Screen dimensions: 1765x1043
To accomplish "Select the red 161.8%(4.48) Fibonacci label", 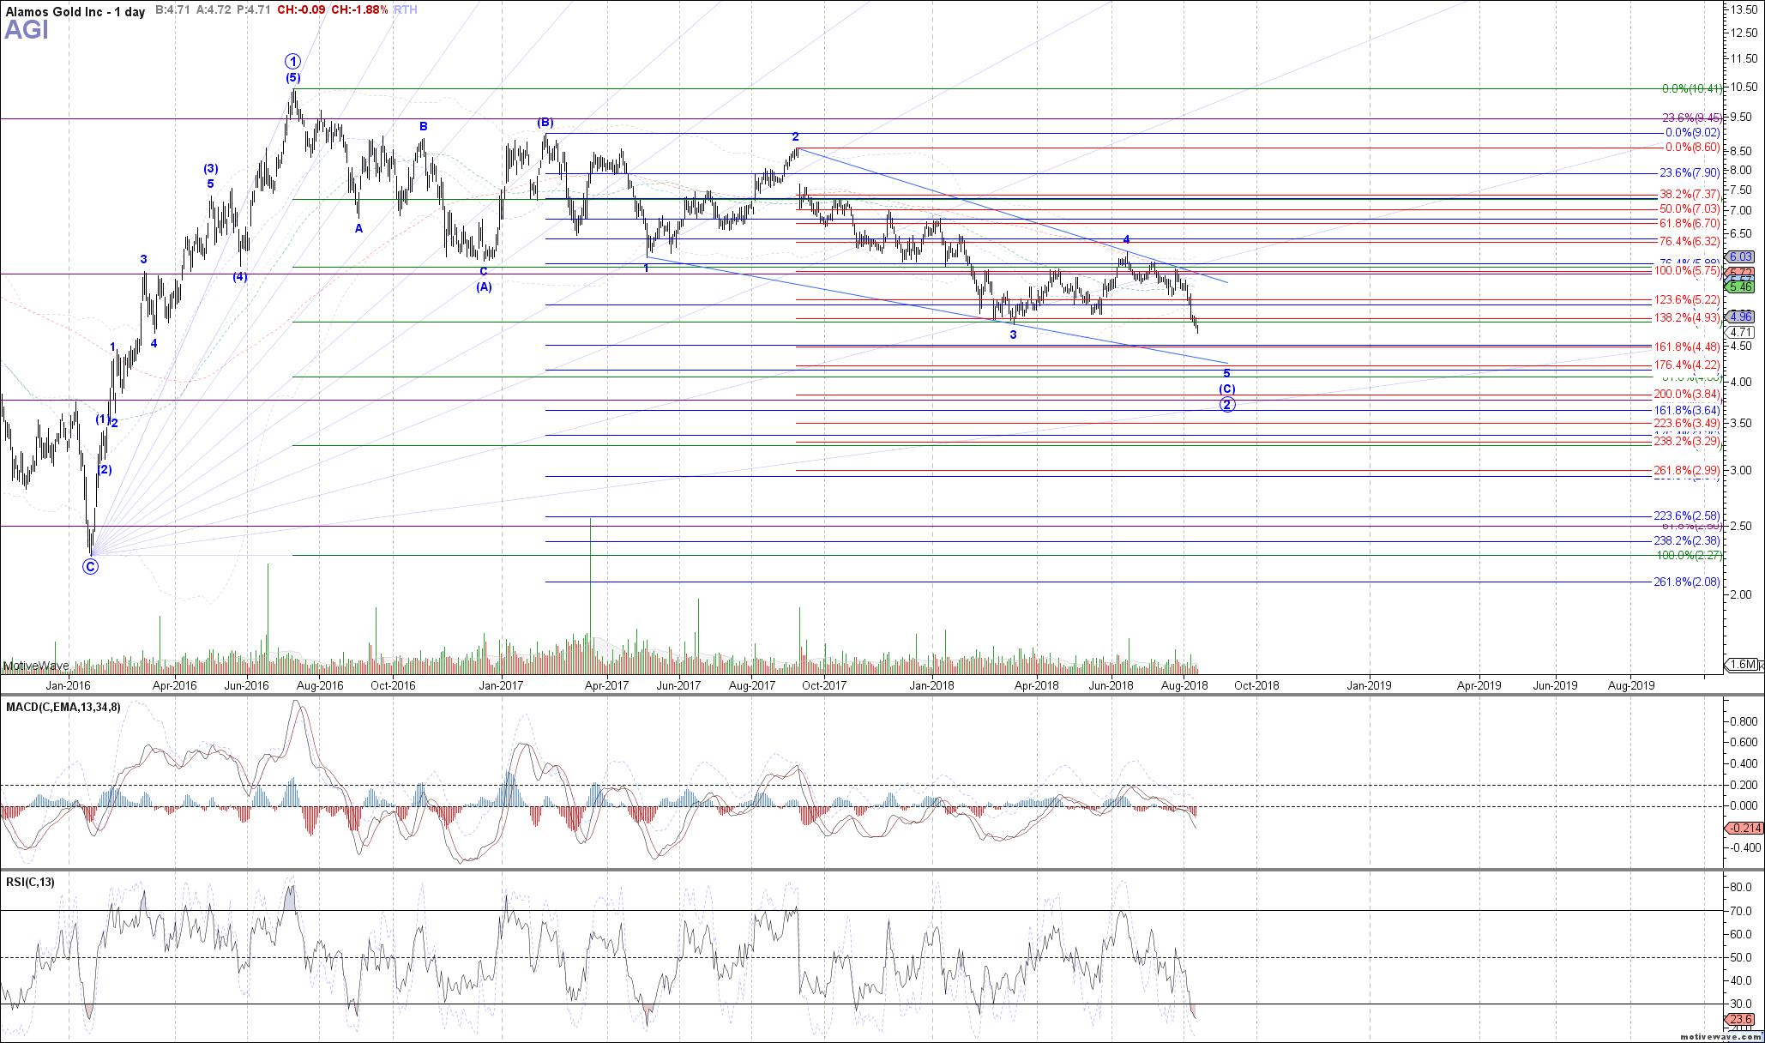I will pos(1687,347).
